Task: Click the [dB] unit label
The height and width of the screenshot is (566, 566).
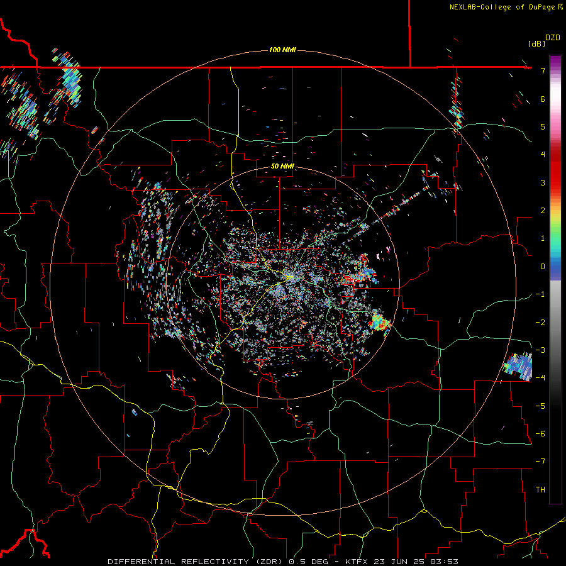Action: coord(536,43)
